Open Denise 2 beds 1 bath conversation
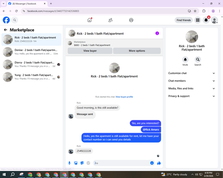The height and width of the screenshot is (178, 223). [31, 52]
